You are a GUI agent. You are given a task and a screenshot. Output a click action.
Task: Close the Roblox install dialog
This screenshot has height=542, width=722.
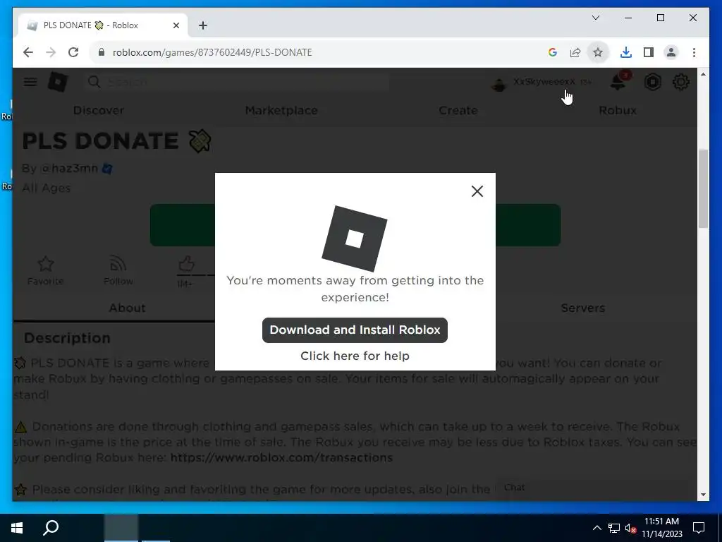click(x=477, y=191)
